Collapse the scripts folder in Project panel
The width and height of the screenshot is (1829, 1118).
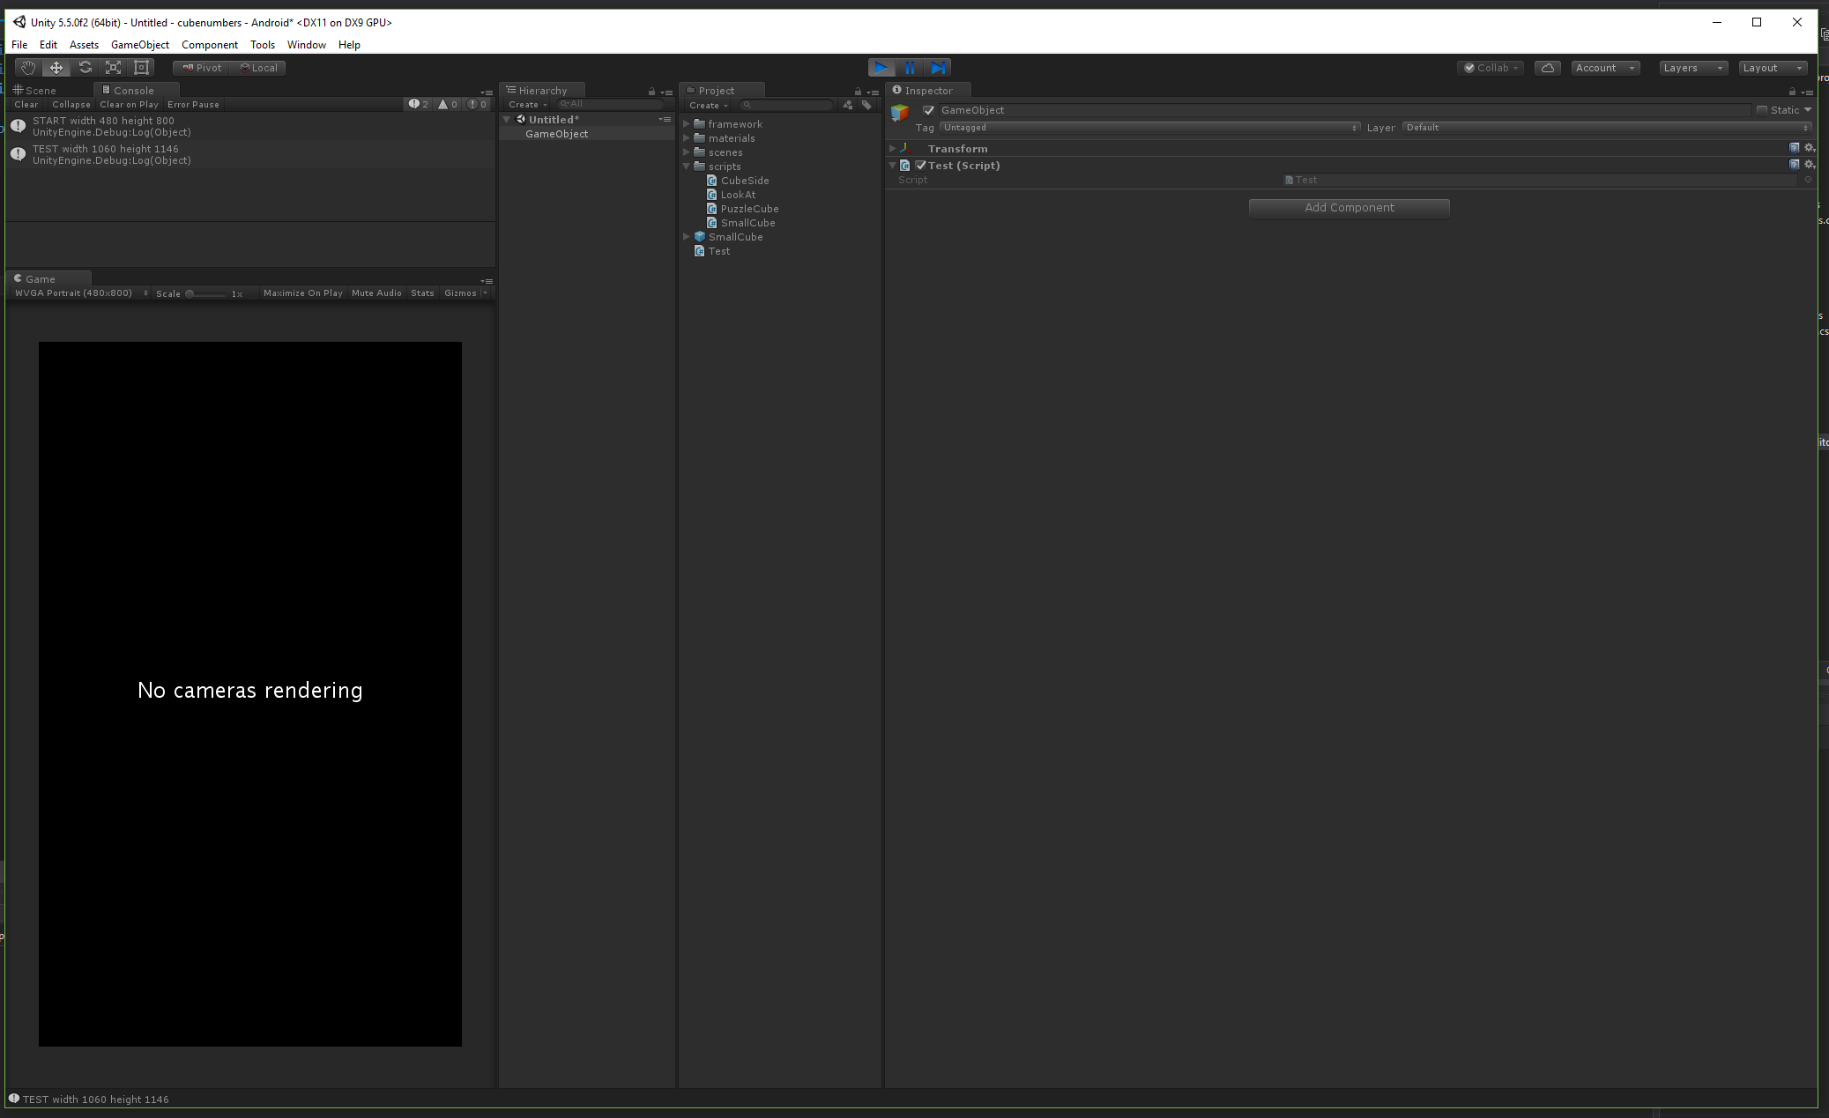[687, 167]
